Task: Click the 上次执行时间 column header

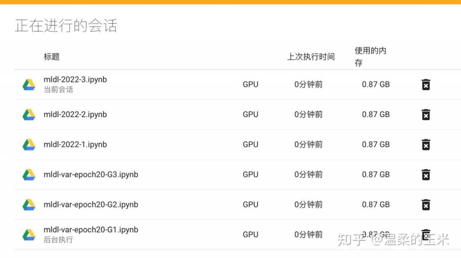Action: tap(311, 57)
